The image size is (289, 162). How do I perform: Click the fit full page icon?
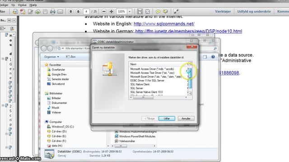pos(148,11)
